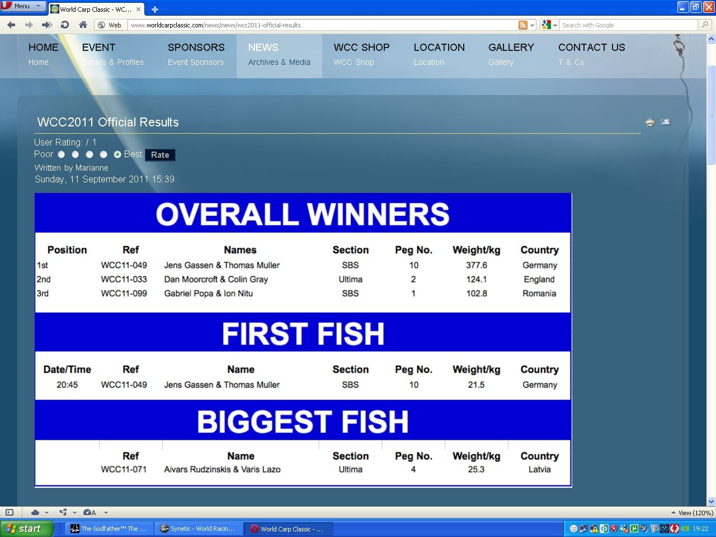Open the View zoom 120% dropdown

[693, 512]
